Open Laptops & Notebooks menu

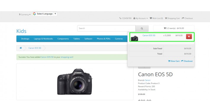tap(43, 39)
